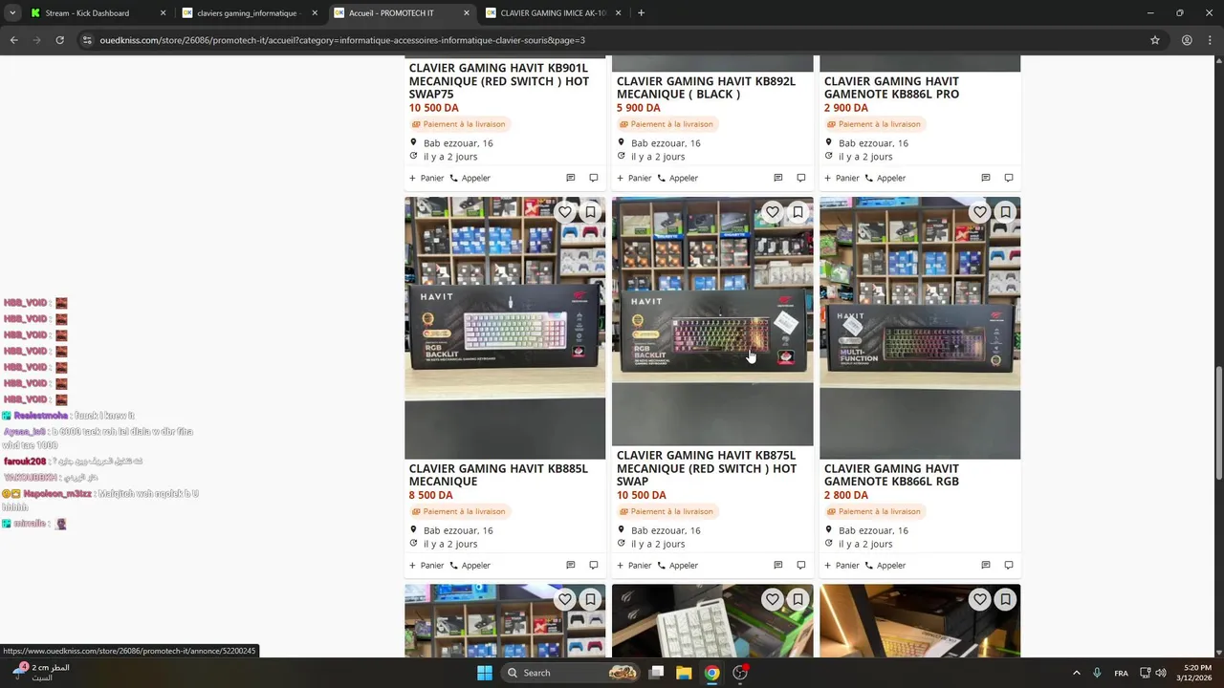Show hidden system tray icons
1224x688 pixels.
pos(1076,673)
